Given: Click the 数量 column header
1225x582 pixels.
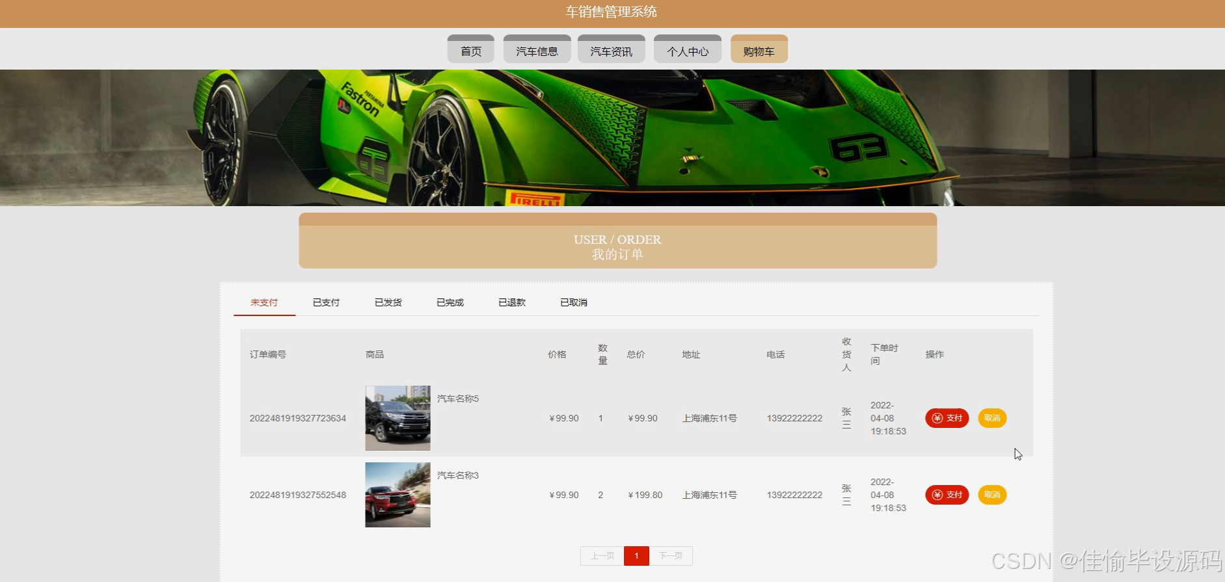Looking at the screenshot, I should [x=602, y=354].
